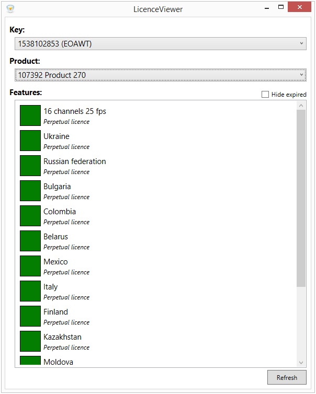
Task: Click the green status square beside Mexico
Action: [30, 266]
